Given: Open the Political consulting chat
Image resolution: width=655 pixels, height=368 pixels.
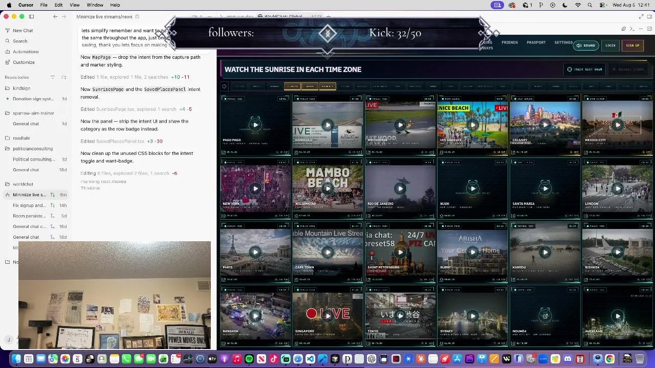Looking at the screenshot, I should [36, 159].
